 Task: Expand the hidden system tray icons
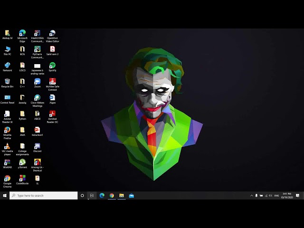click(251, 195)
